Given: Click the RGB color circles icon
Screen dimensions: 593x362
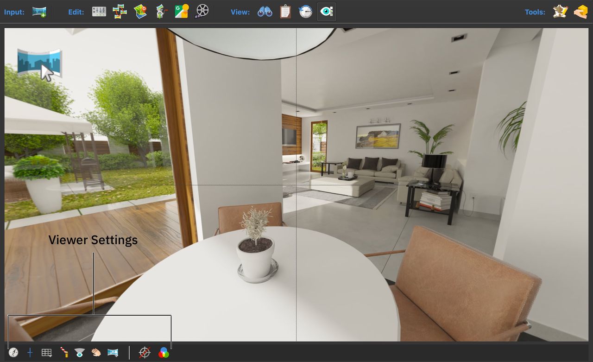Looking at the screenshot, I should pyautogui.click(x=164, y=353).
